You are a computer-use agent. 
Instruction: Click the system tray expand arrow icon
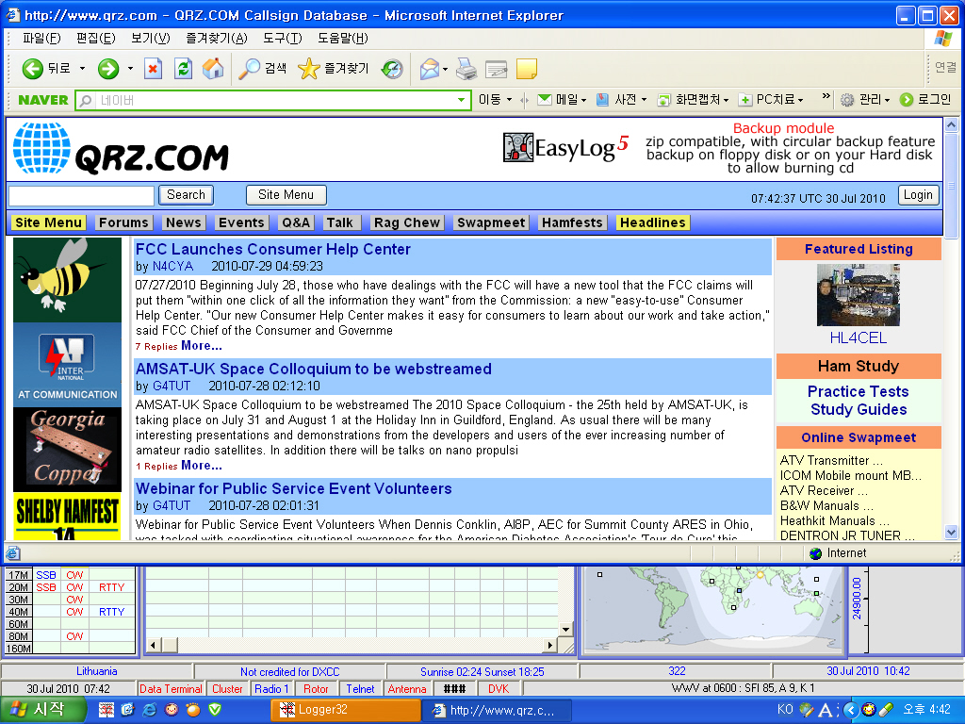[851, 710]
